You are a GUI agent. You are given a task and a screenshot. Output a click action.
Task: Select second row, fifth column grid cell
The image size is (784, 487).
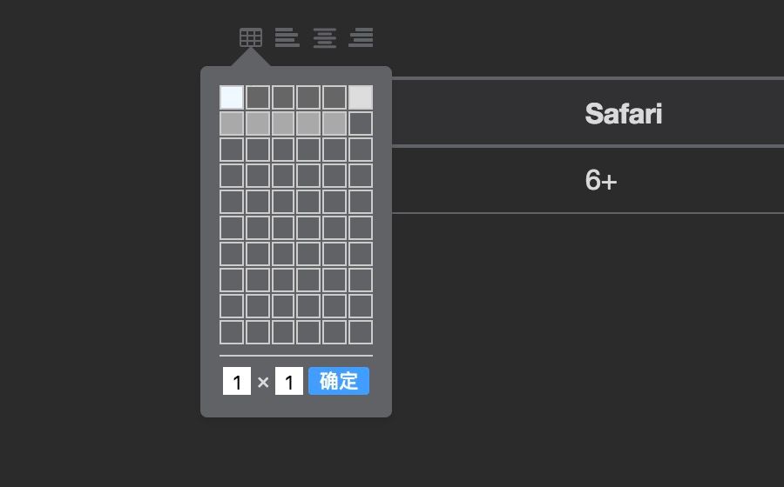(335, 123)
